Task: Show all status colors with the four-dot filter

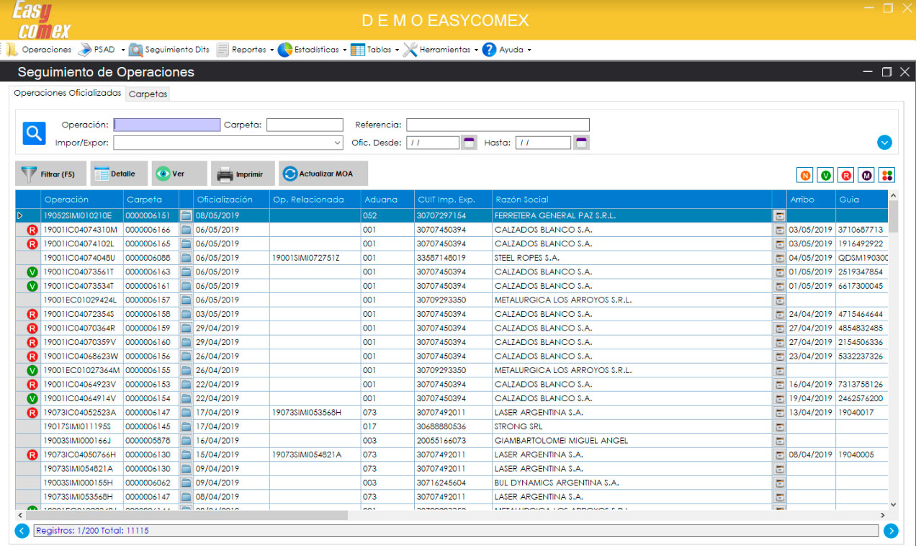Action: pos(886,175)
